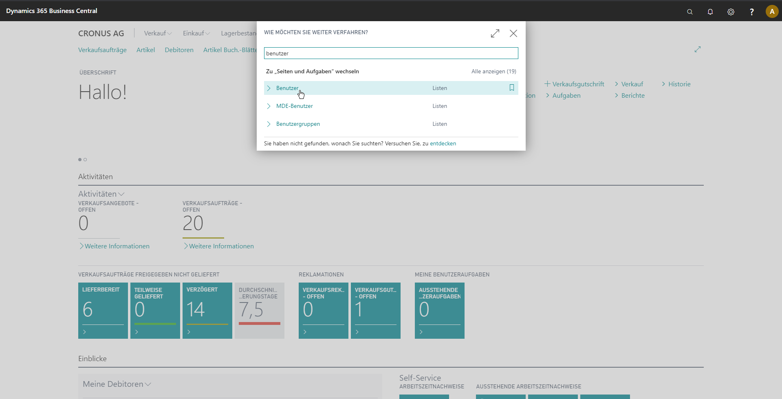
Task: Click the entdecken link
Action: [443, 143]
